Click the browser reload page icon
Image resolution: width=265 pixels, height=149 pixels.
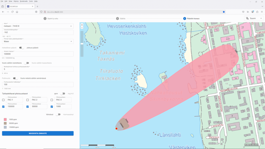[x=12, y=12]
